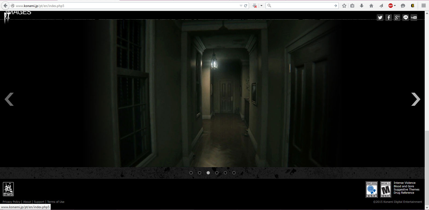
Task: Select the fourth image carousel dot
Action: [217, 173]
